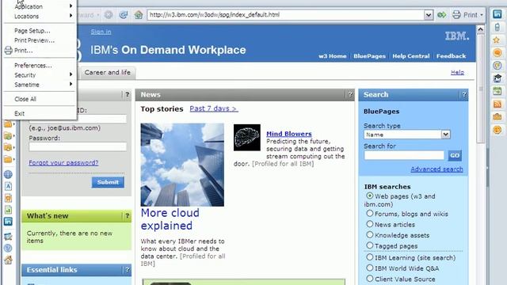507x285 pixels.
Task: Open the Print button dropdown arrow
Action: click(x=482, y=15)
